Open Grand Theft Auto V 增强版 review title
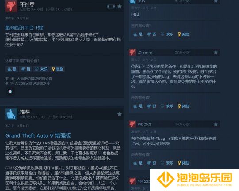 coord(38,135)
